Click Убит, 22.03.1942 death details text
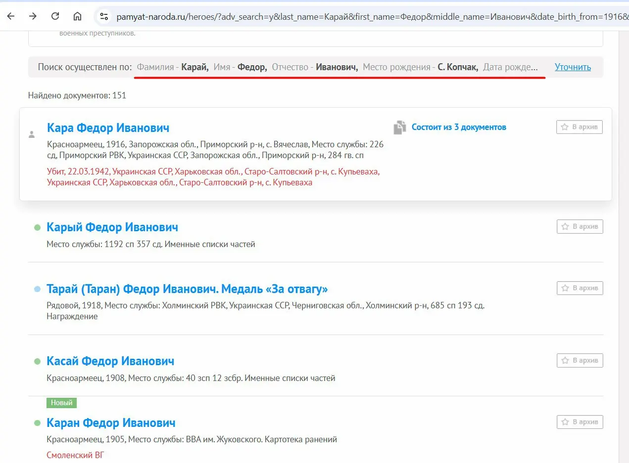The image size is (629, 463). tap(213, 177)
